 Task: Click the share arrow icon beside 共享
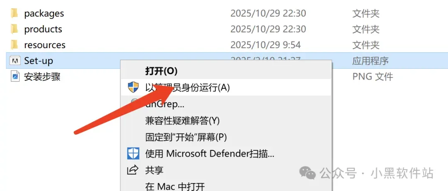tap(133, 170)
